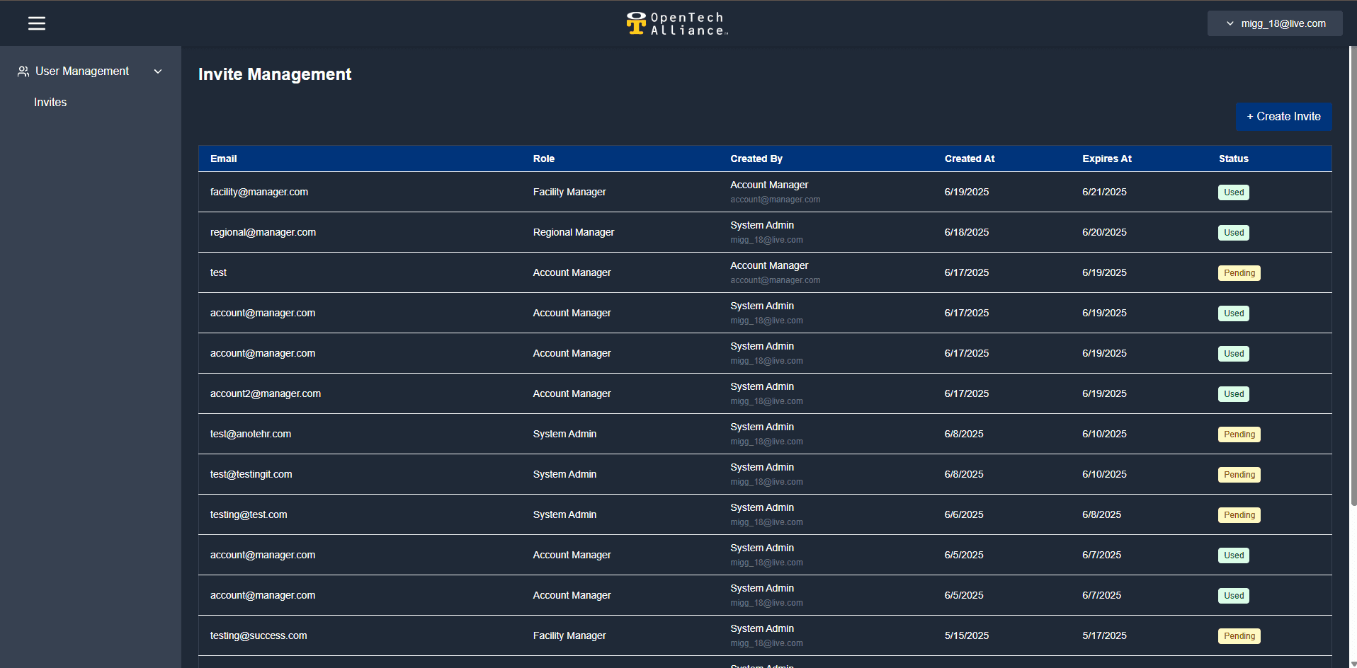The image size is (1357, 668).
Task: Select email regional@manager.com
Action: coord(263,232)
